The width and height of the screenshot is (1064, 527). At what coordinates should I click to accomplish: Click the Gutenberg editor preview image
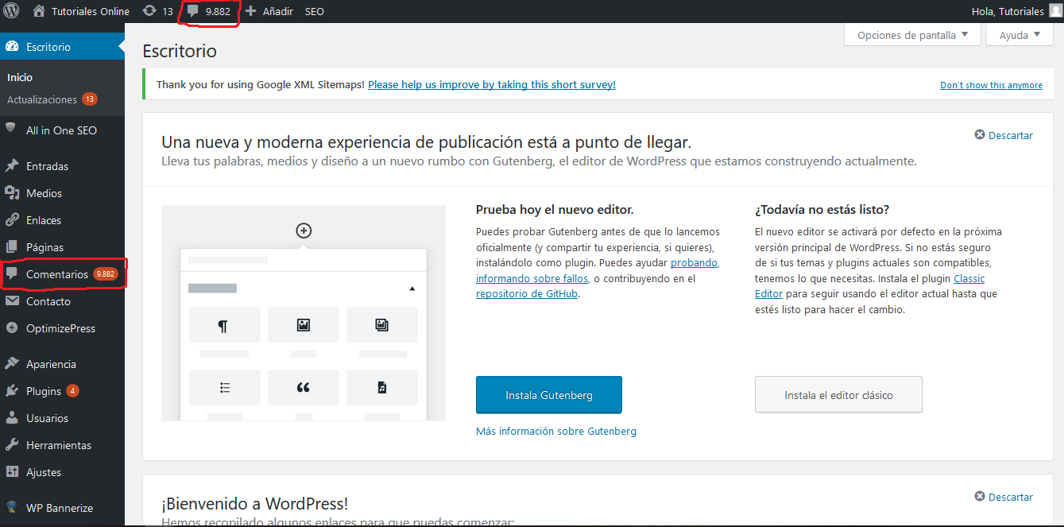tap(304, 312)
